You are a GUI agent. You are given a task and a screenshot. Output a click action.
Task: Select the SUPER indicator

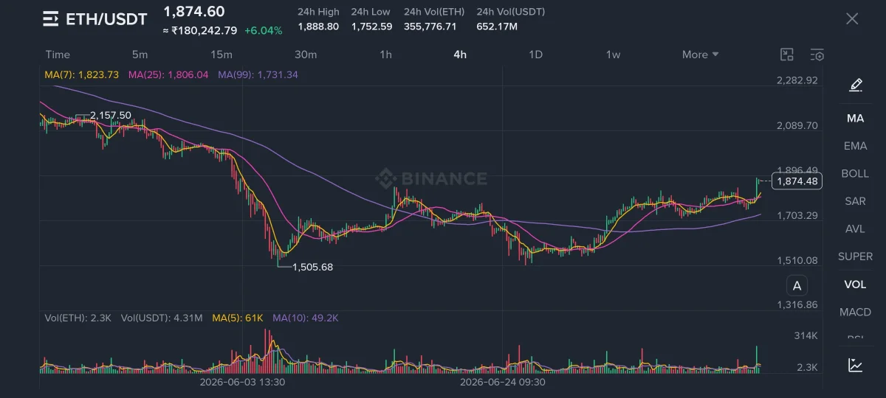tap(855, 256)
